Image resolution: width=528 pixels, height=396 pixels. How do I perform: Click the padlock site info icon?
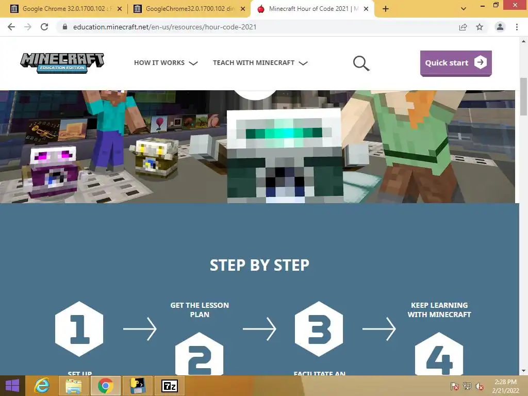(65, 27)
